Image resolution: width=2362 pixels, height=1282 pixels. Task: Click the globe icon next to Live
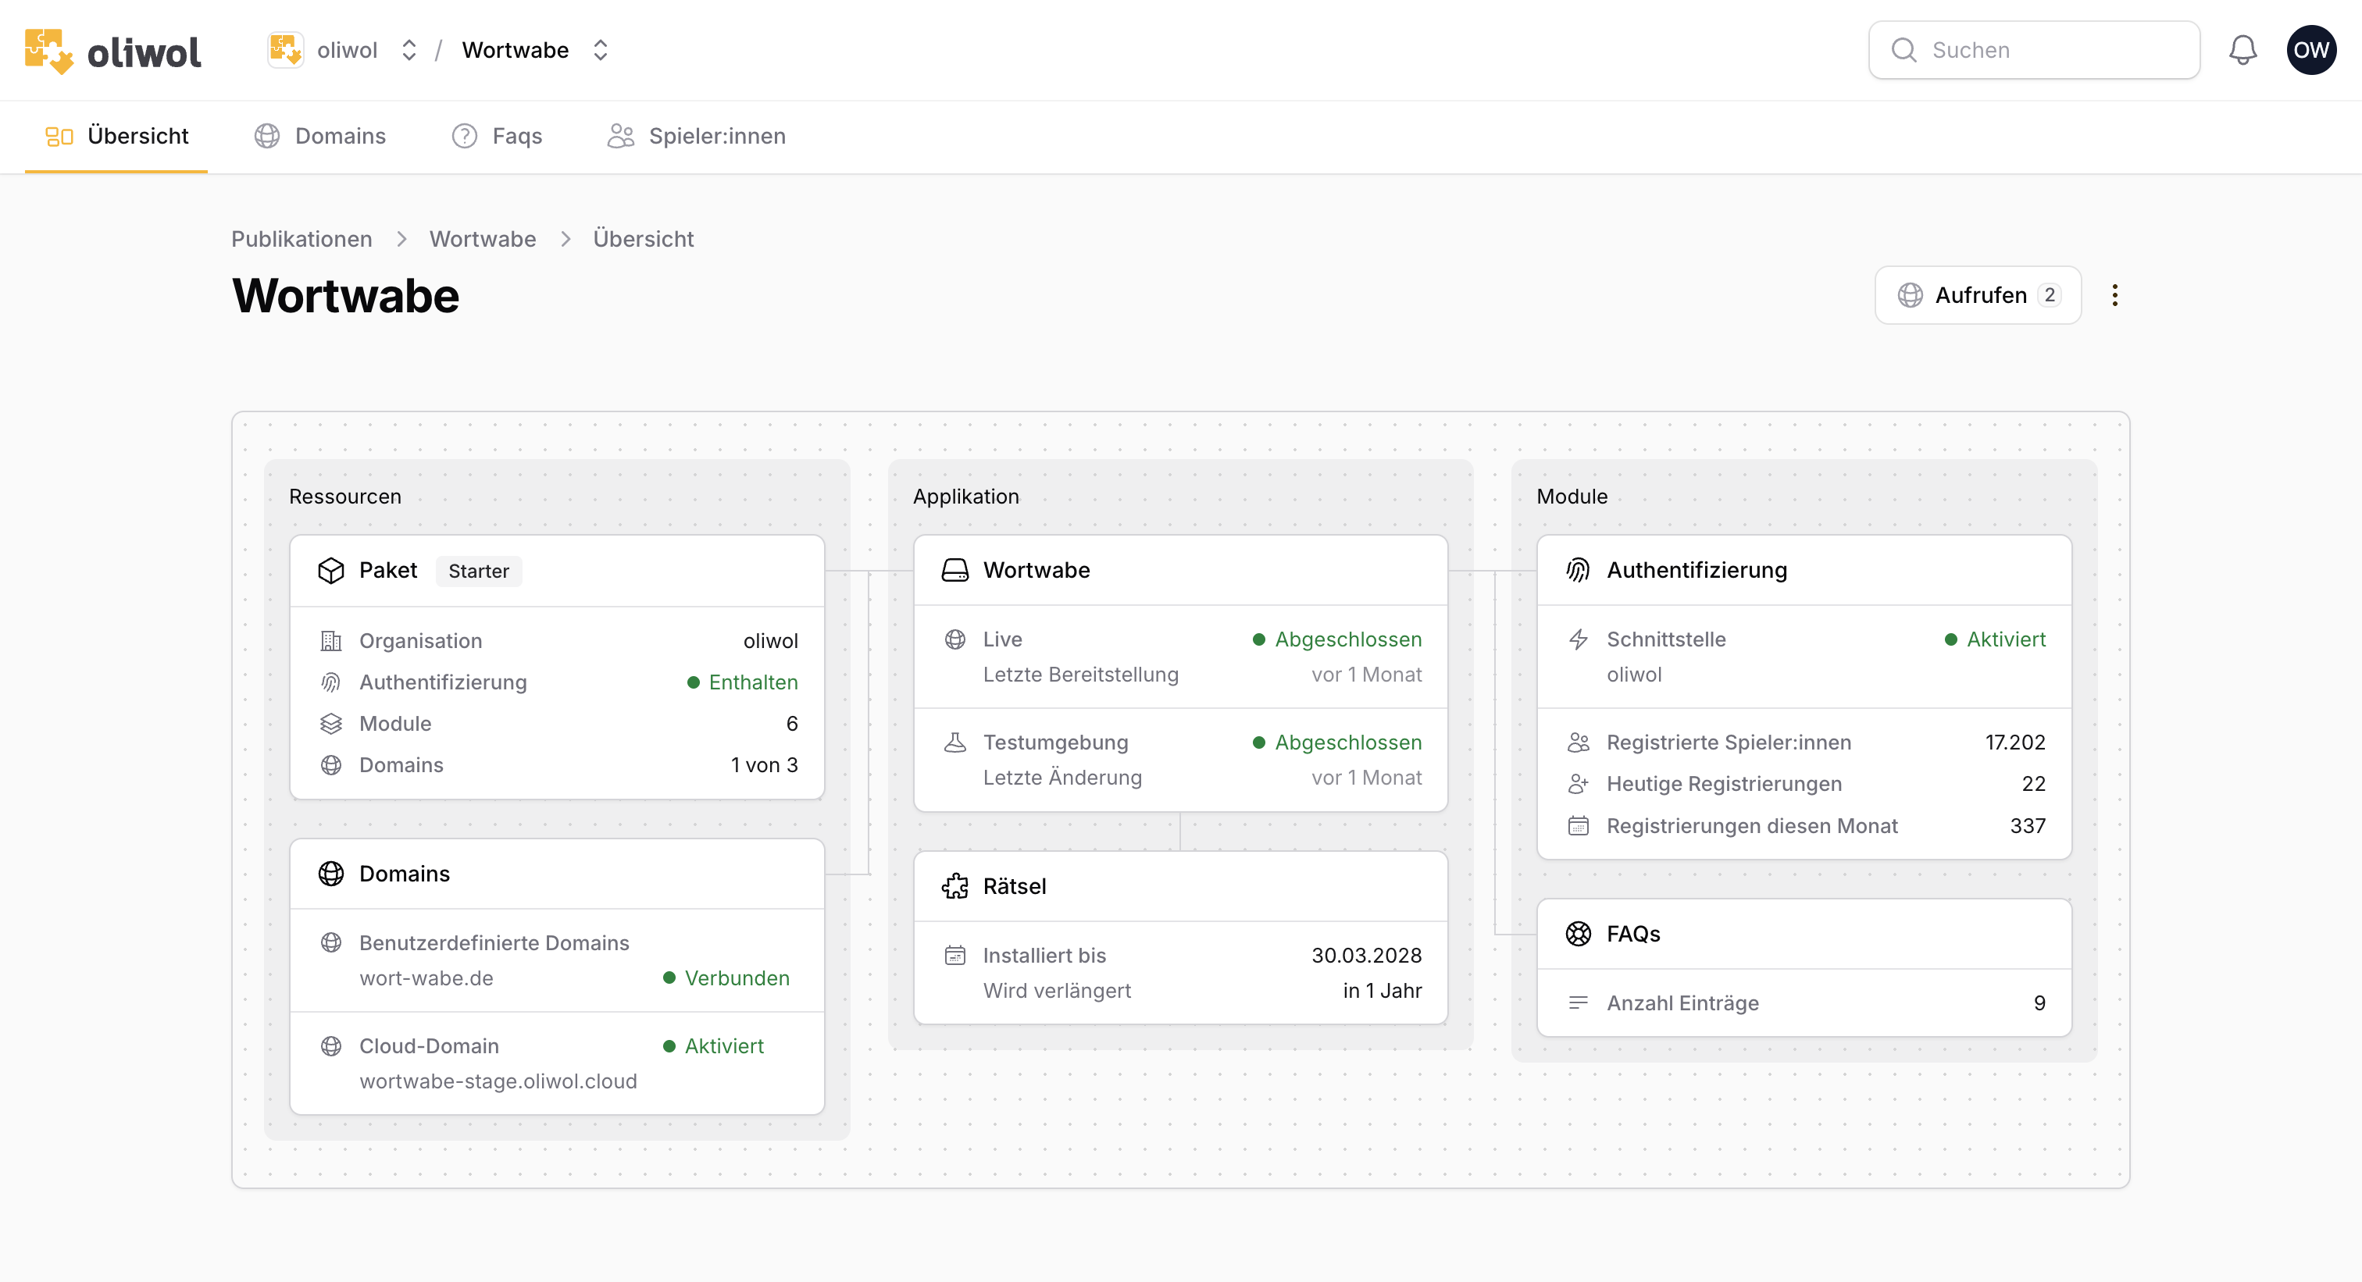[954, 639]
